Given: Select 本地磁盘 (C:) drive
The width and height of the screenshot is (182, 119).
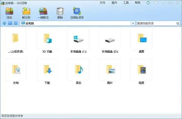Looking at the screenshot, I should (x=79, y=40).
